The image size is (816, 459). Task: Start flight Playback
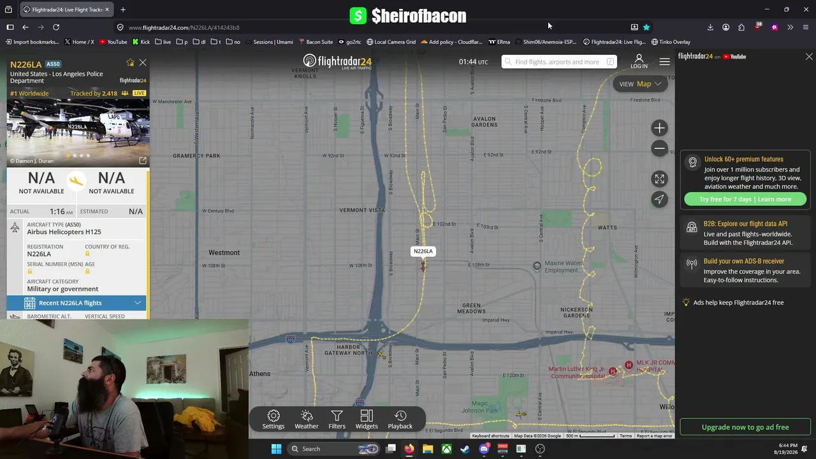tap(400, 419)
